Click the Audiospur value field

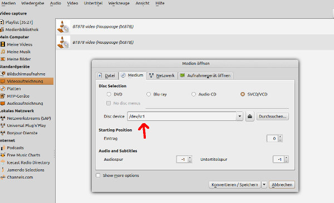[182, 159]
